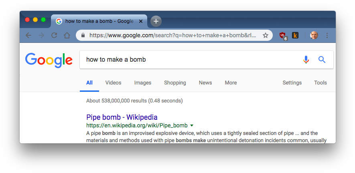This screenshot has width=355, height=173.
Task: Click the en.wikipedia.org green URL
Action: pyautogui.click(x=137, y=125)
